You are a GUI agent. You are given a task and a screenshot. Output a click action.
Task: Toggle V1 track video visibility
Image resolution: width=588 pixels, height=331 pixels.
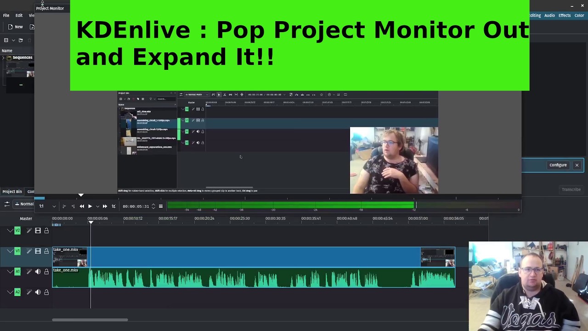[38, 251]
